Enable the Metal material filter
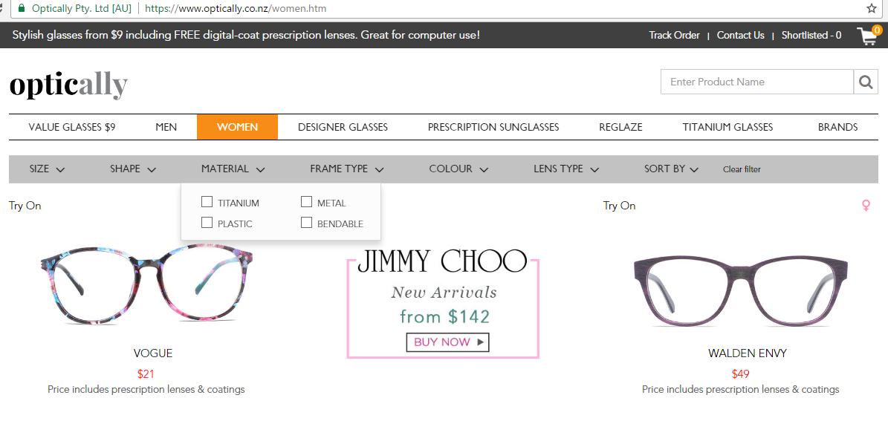The height and width of the screenshot is (421, 888). (x=306, y=202)
